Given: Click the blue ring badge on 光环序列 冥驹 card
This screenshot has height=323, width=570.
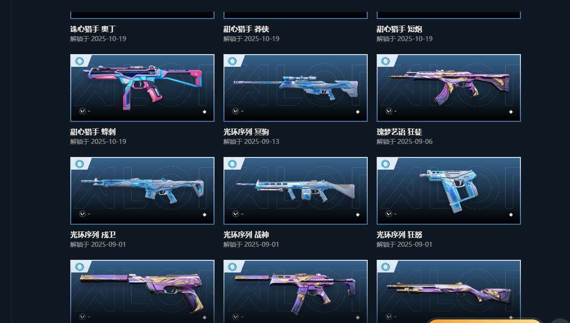Looking at the screenshot, I should tap(233, 61).
